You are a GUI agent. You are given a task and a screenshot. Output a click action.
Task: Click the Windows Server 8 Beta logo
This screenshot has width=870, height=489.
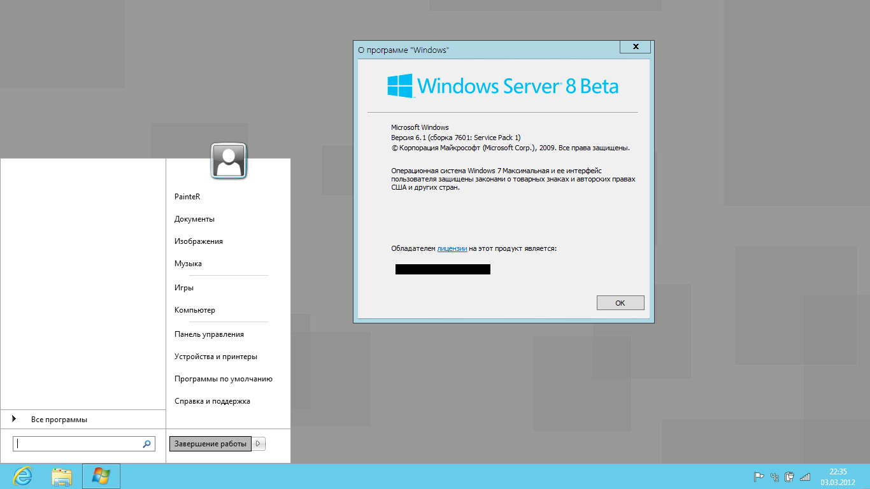click(503, 86)
